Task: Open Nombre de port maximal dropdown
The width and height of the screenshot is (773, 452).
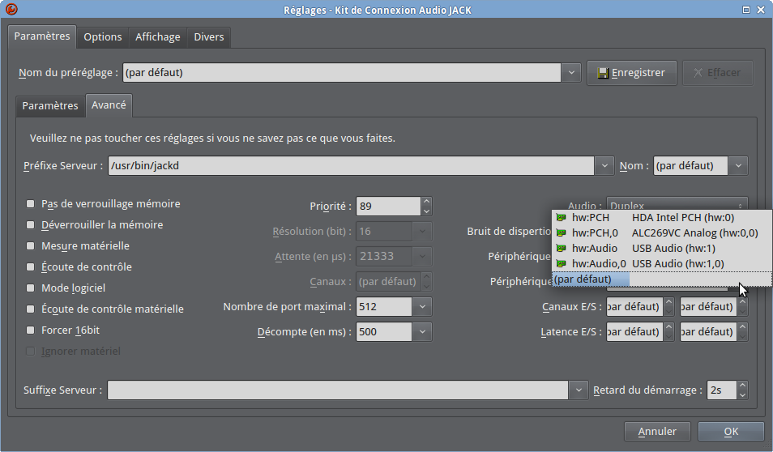Action: [422, 306]
